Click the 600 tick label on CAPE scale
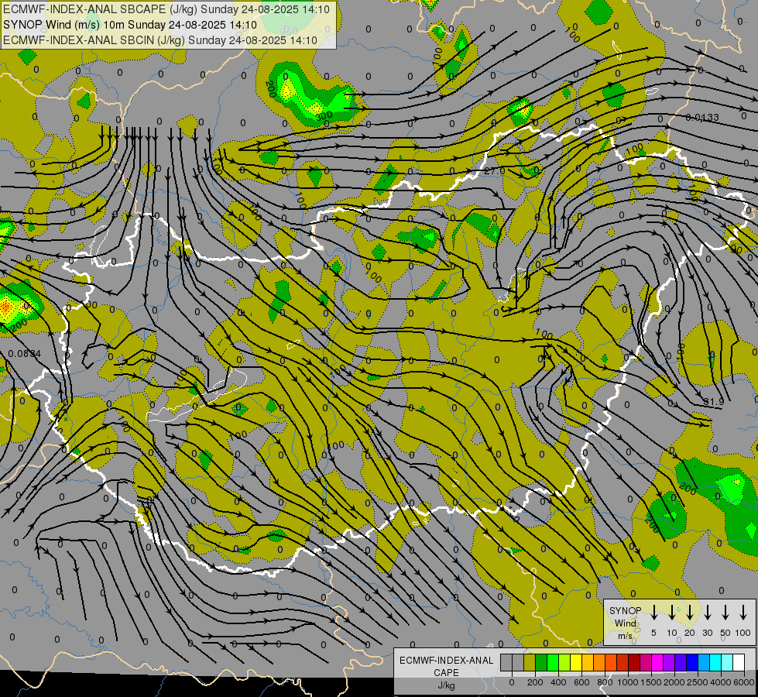Image resolution: width=758 pixels, height=697 pixels. [x=581, y=682]
